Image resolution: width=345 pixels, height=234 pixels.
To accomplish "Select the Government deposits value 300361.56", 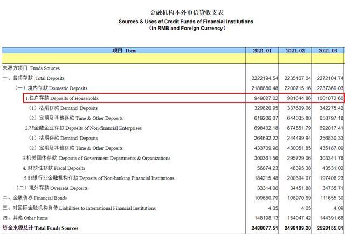I will (x=266, y=158).
